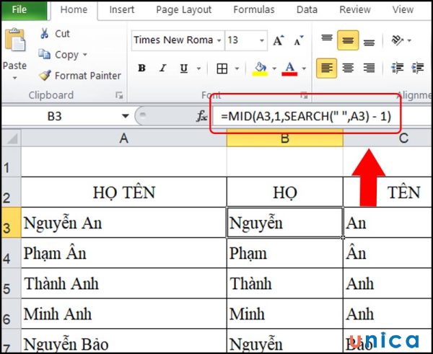
Task: Apply cell borders icon
Action: point(222,68)
